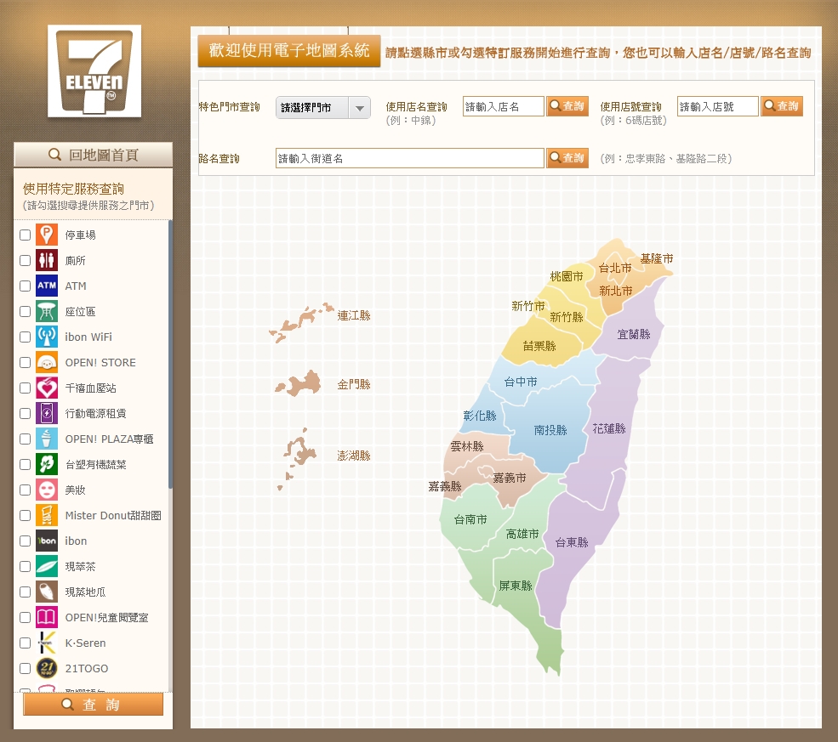Image resolution: width=838 pixels, height=742 pixels.
Task: Click the ibon WiFi service icon
Action: [47, 337]
